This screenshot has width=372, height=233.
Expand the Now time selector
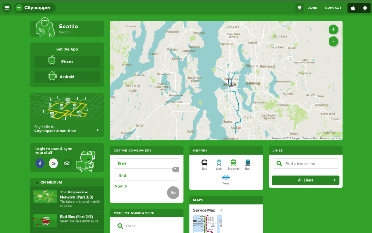tap(121, 186)
